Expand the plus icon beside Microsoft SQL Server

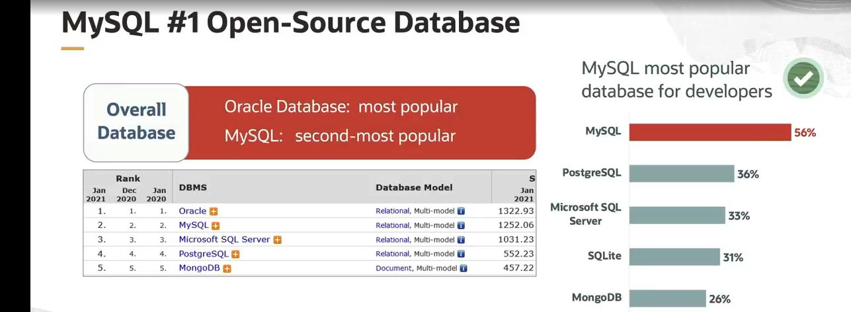click(x=278, y=240)
